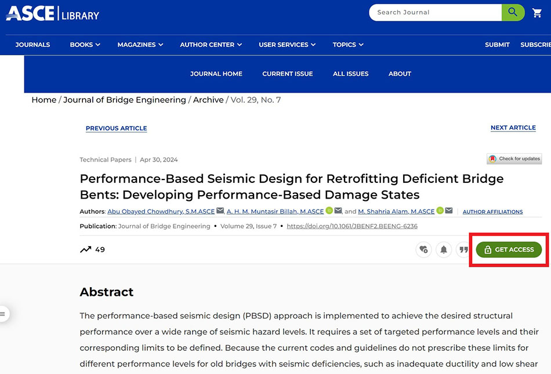Click email icon beside M. Shahria Alam
The height and width of the screenshot is (374, 551).
(x=449, y=211)
